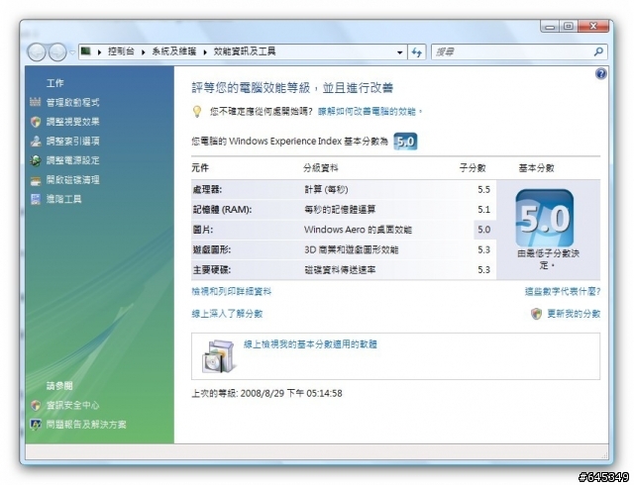Click the light bulb tip icon
This screenshot has width=634, height=485.
[197, 112]
